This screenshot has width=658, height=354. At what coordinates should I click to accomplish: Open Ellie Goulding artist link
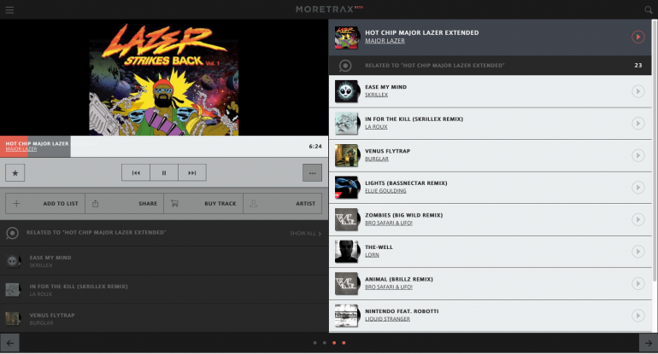coord(385,190)
